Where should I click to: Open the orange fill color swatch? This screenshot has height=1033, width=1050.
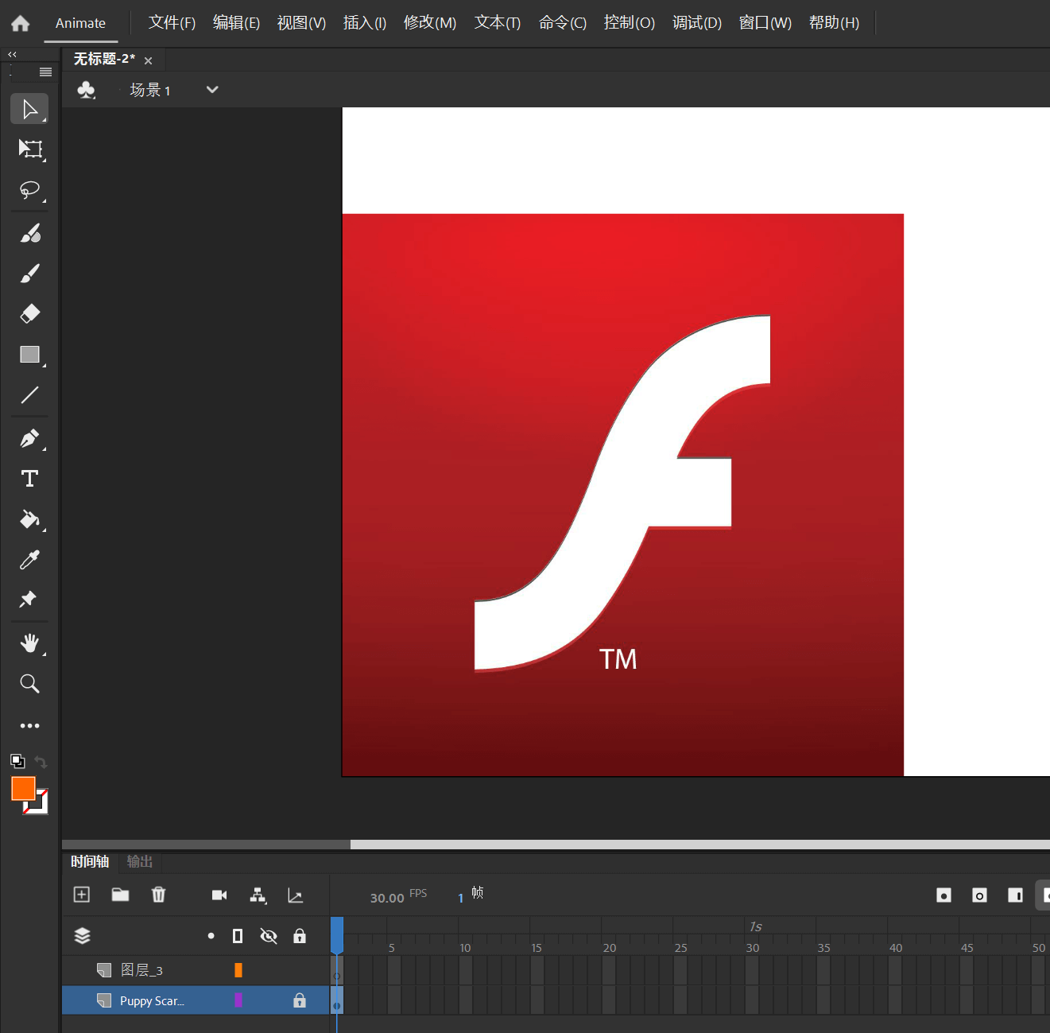coord(23,788)
